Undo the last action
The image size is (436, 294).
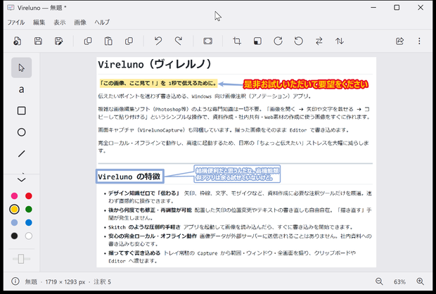tap(158, 41)
